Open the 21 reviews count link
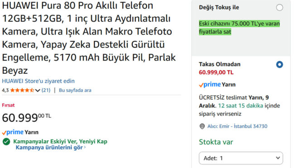The width and height of the screenshot is (299, 168). pos(46,90)
